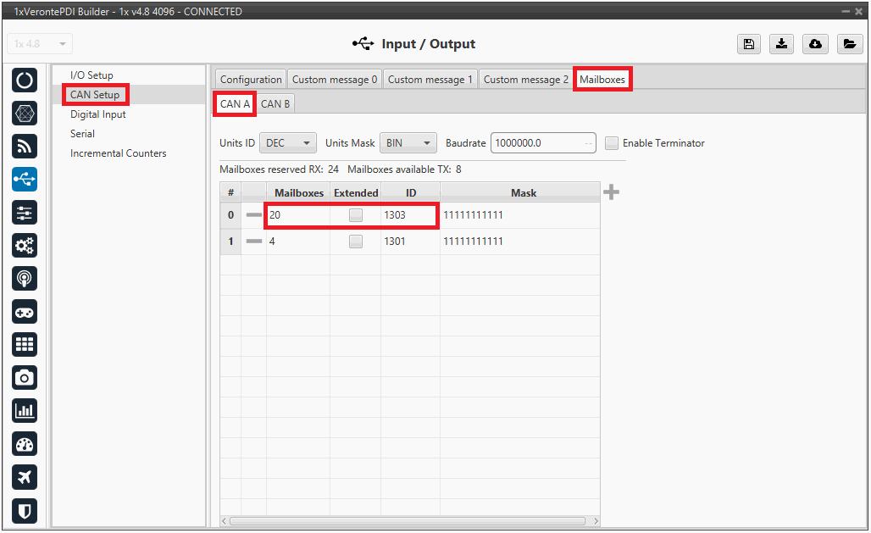
Task: Open the camera section in sidebar
Action: (25, 378)
